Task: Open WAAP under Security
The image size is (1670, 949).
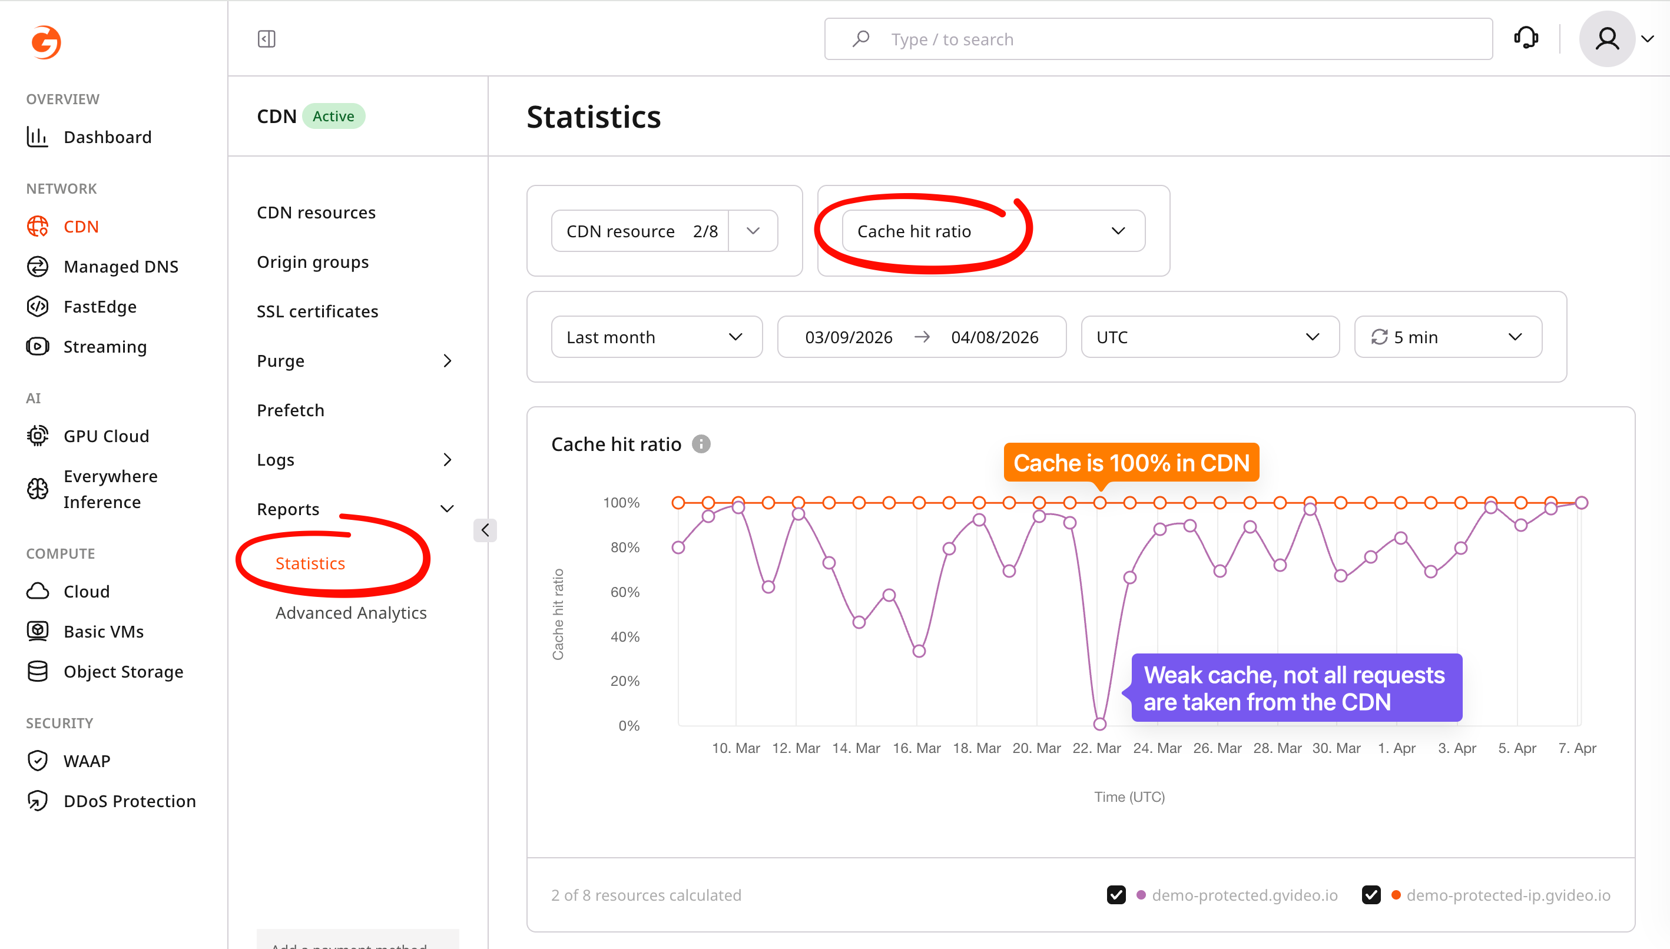Action: pyautogui.click(x=87, y=761)
